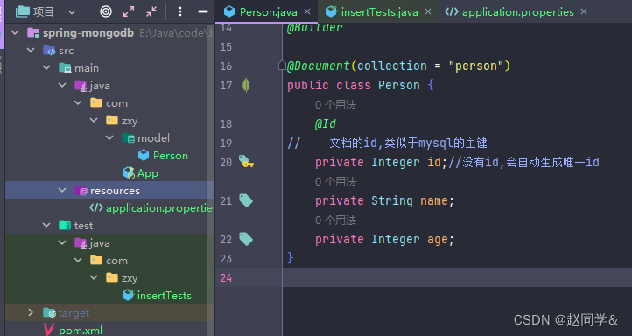
Task: Click the model package icon
Action: point(128,137)
